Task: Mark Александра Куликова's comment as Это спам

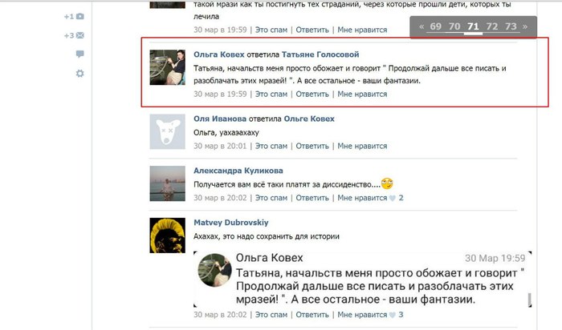Action: [271, 198]
